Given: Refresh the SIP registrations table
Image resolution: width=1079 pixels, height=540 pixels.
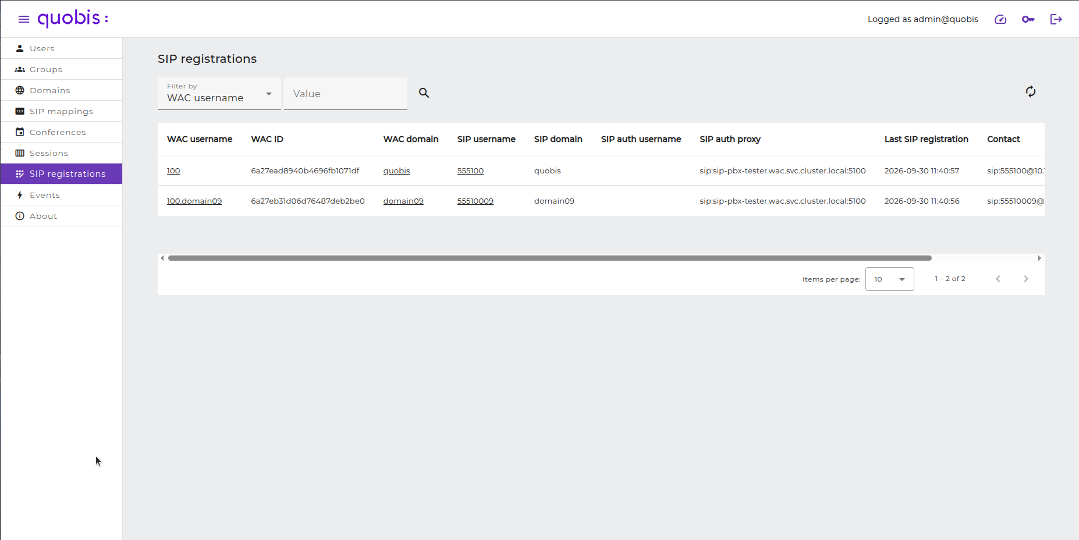Looking at the screenshot, I should click(x=1031, y=91).
